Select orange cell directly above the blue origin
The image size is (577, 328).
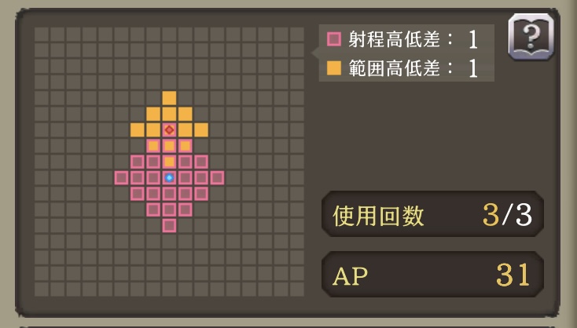click(169, 162)
